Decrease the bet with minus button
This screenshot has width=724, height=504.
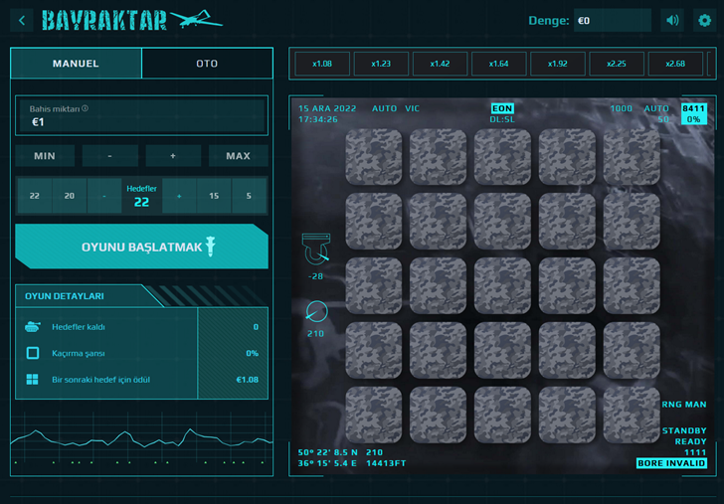coord(109,156)
